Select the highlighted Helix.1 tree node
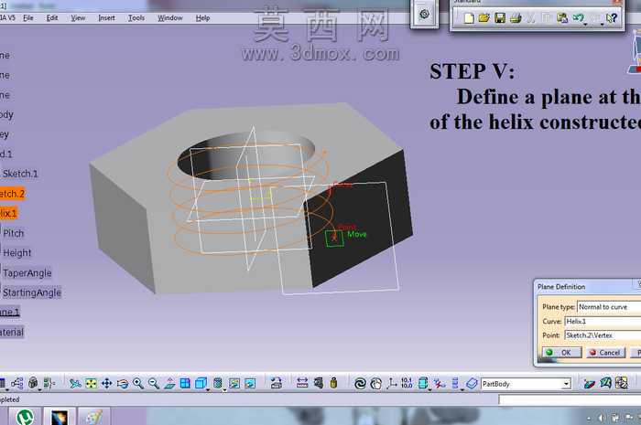 [x=8, y=213]
